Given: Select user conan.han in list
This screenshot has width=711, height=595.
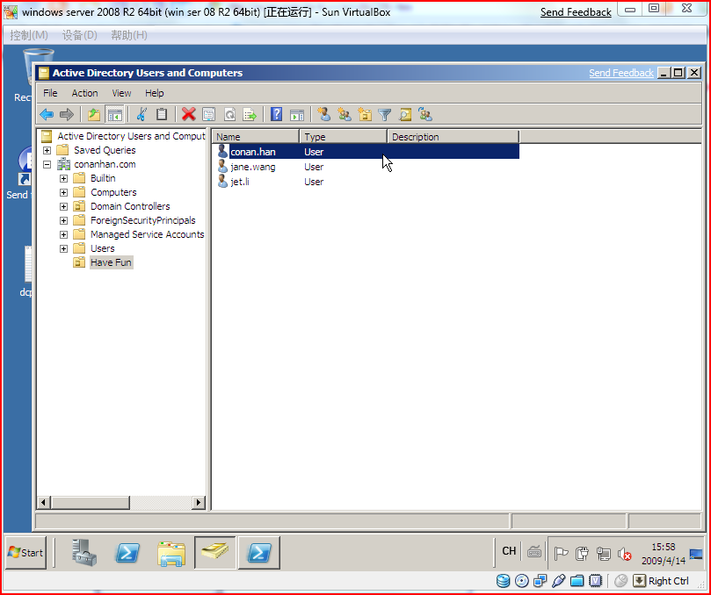Looking at the screenshot, I should [x=253, y=152].
